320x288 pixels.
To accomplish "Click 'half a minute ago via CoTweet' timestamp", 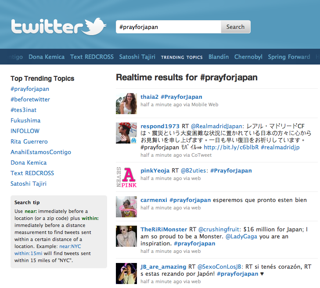I will pyautogui.click(x=176, y=155).
